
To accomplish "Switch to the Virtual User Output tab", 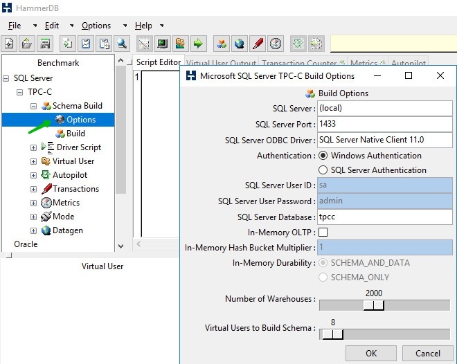I will 221,62.
